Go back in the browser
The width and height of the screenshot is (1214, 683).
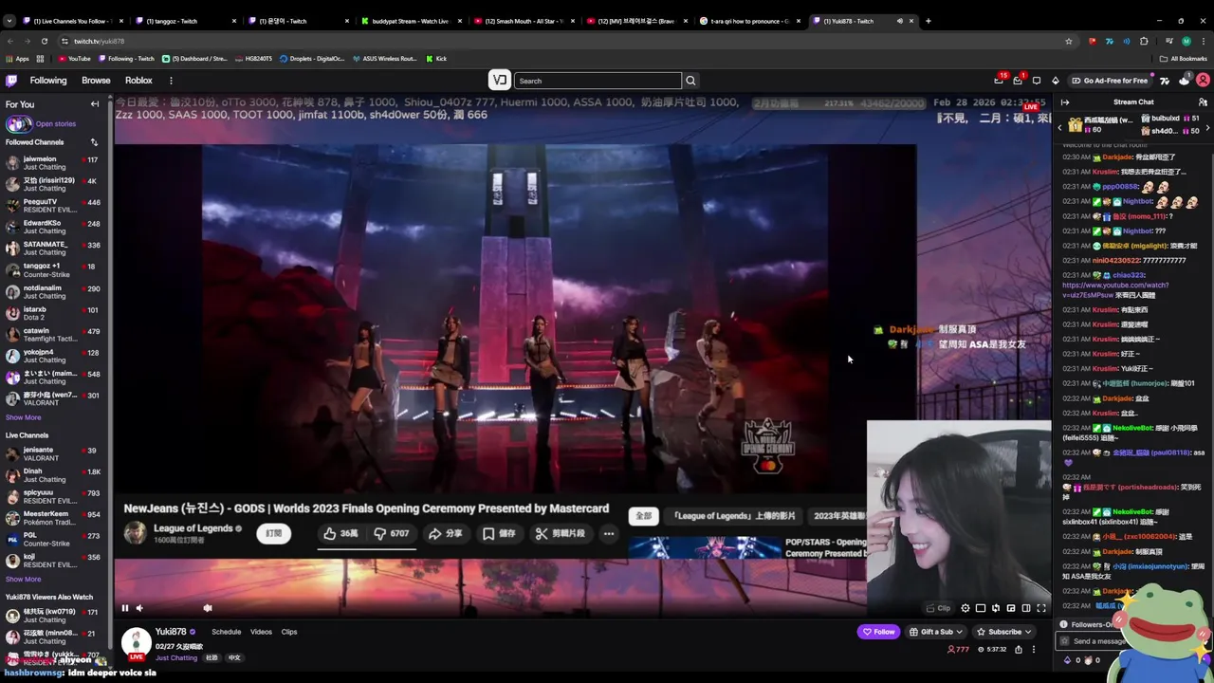click(x=10, y=41)
